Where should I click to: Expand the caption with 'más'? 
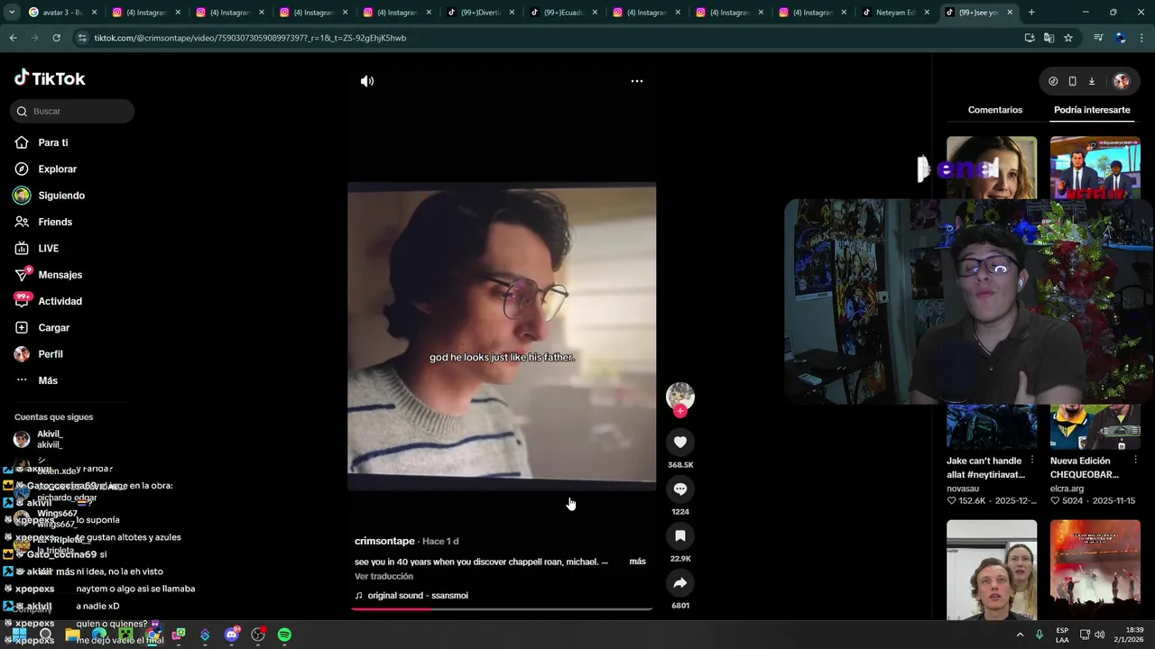click(x=637, y=562)
